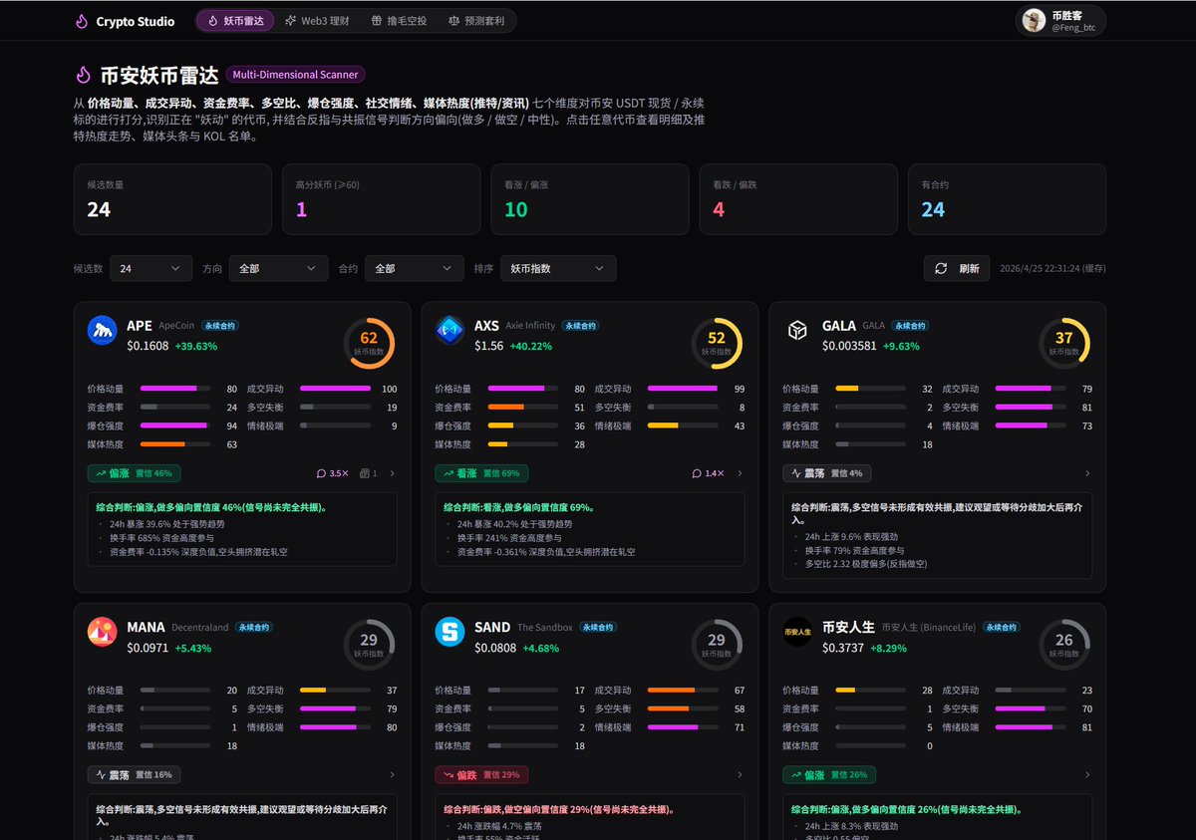Click the refresh timestamp 2026/4/25 22:31:24
1196x840 pixels.
click(1052, 268)
